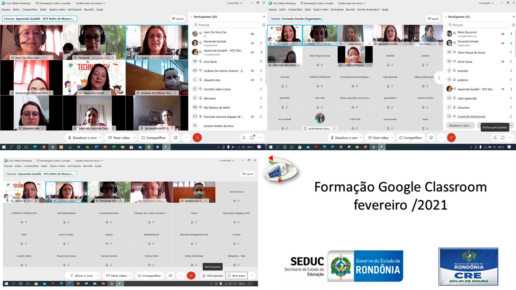Open Arquivo menu in top-left window
516x290 pixels.
(x=6, y=9)
